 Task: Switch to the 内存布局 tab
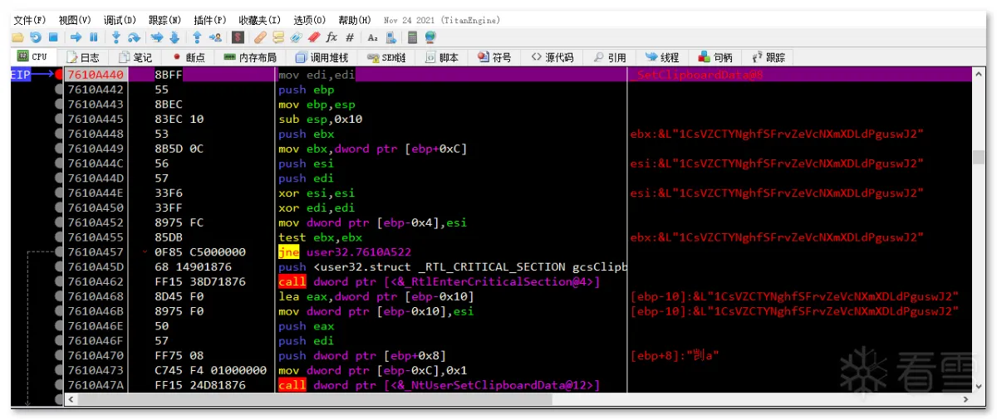tap(249, 57)
